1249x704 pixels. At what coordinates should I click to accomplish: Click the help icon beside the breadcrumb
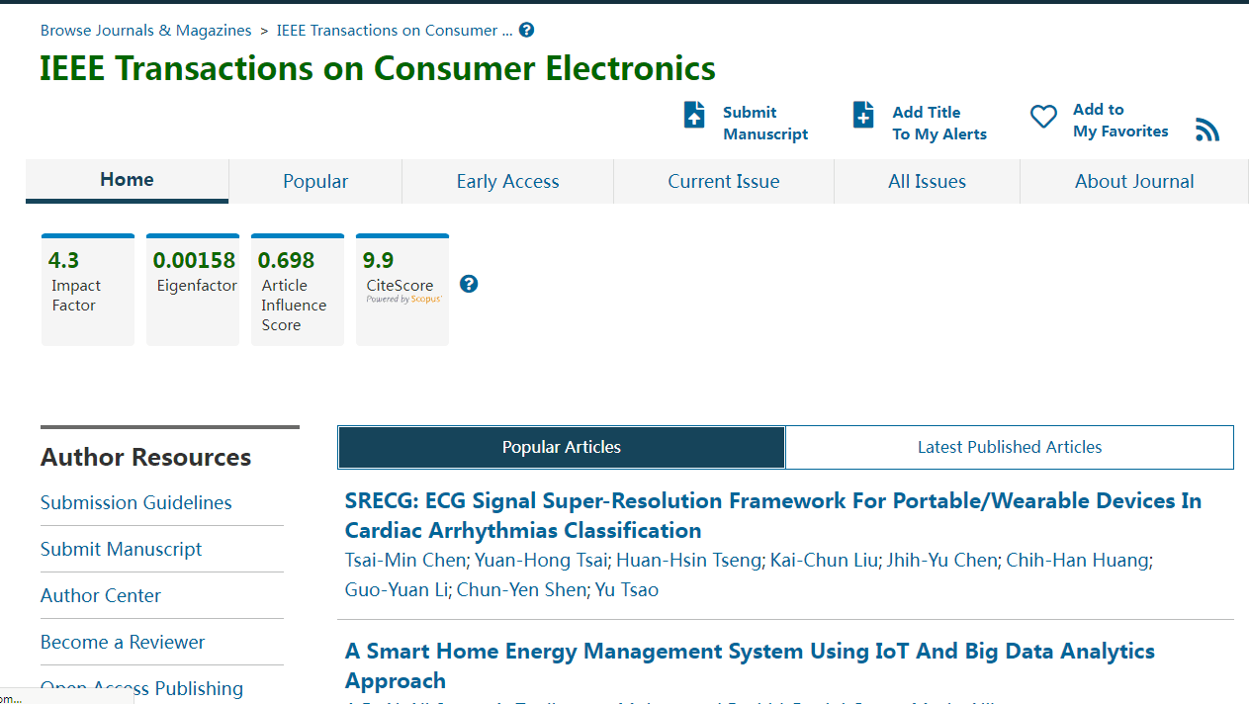point(526,30)
